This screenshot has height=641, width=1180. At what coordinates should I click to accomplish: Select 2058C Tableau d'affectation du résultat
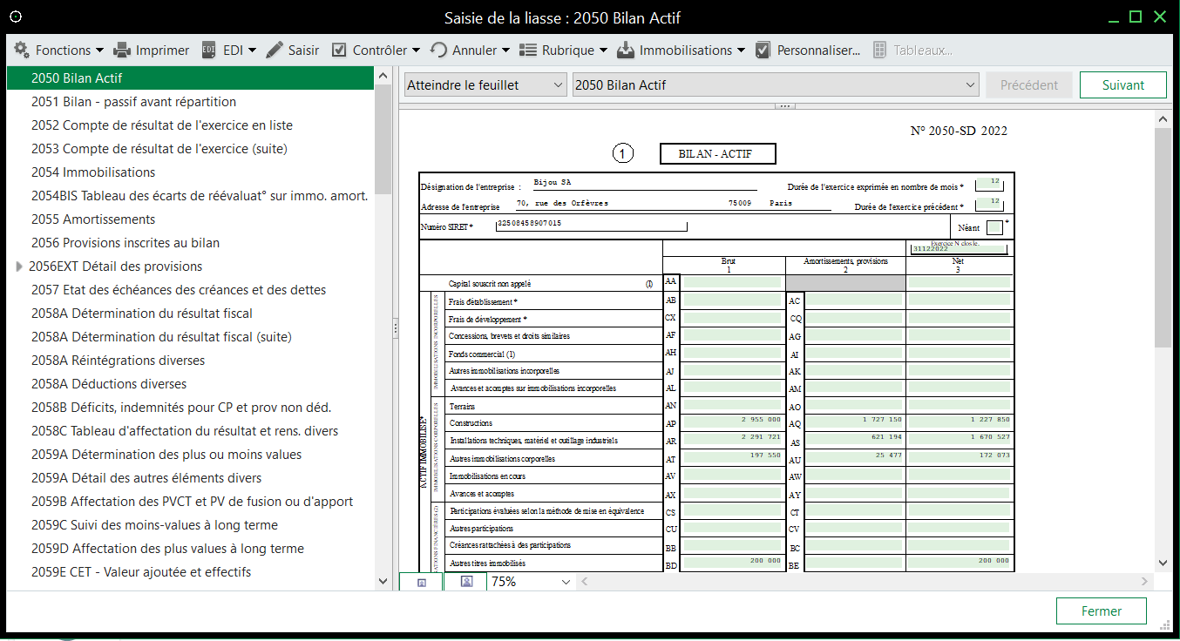pyautogui.click(x=191, y=431)
